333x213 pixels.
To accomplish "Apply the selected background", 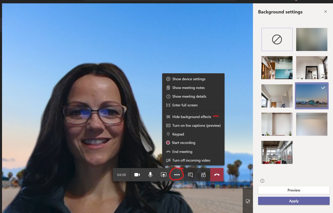I will 294,201.
